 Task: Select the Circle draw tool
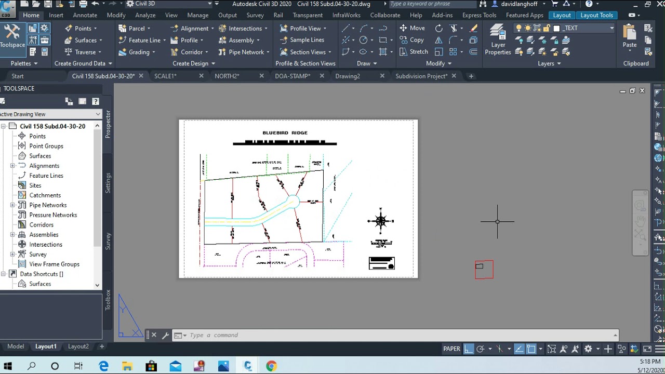click(x=363, y=40)
